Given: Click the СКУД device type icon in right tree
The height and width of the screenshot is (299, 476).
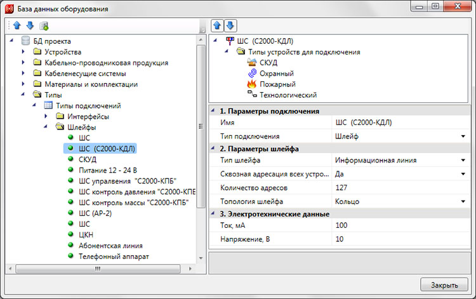Looking at the screenshot, I should [x=252, y=62].
